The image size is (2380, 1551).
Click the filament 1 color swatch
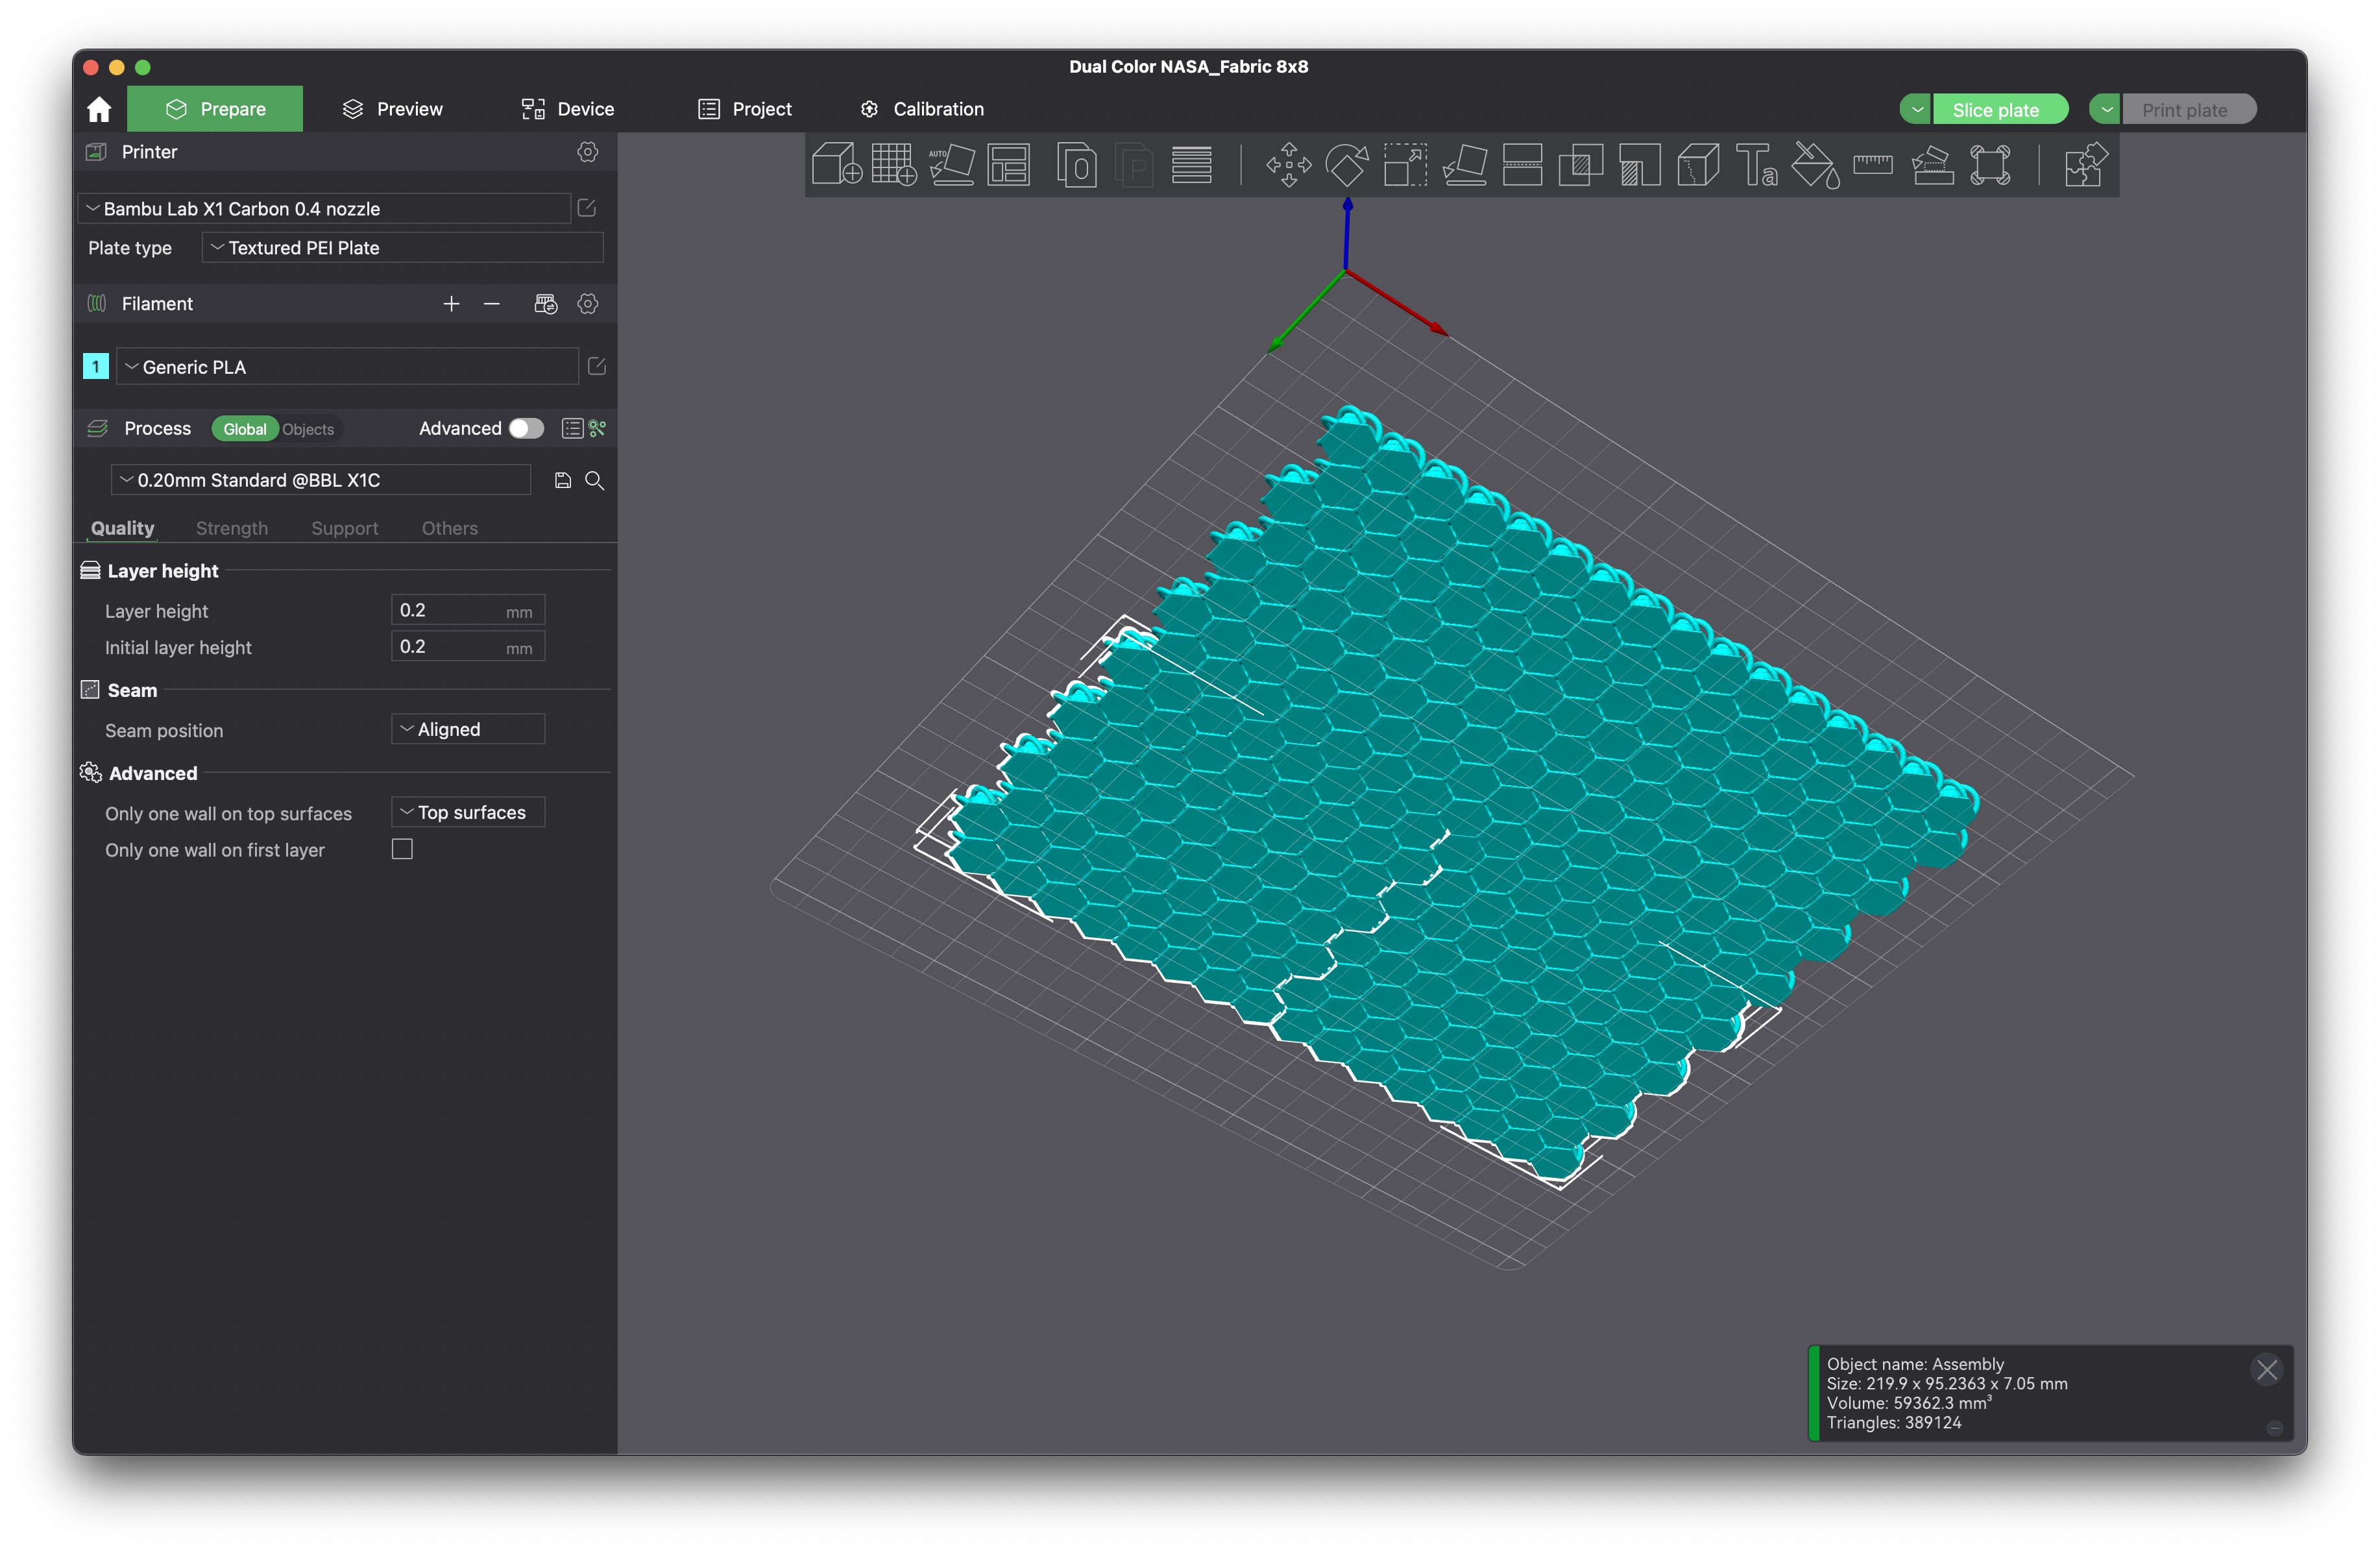click(x=96, y=367)
